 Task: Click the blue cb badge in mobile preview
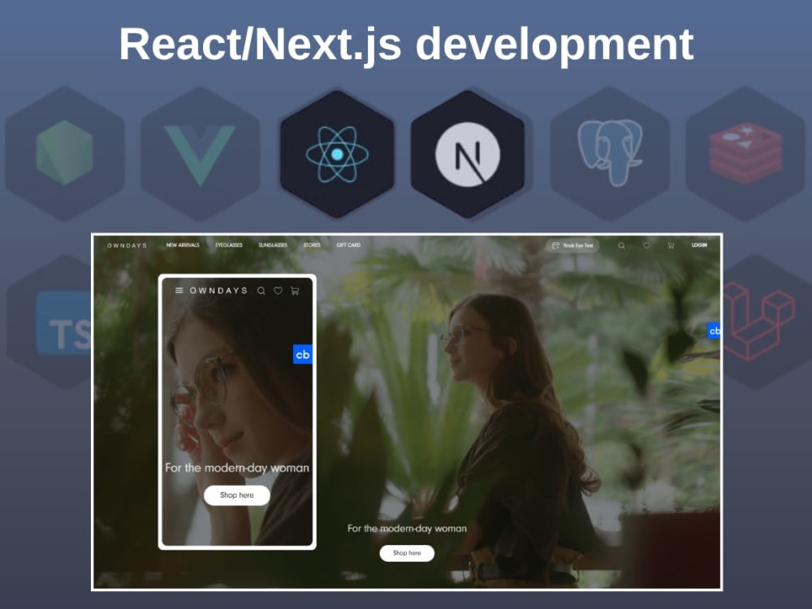[x=303, y=354]
